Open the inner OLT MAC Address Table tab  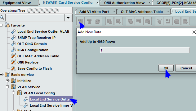coord(142,12)
